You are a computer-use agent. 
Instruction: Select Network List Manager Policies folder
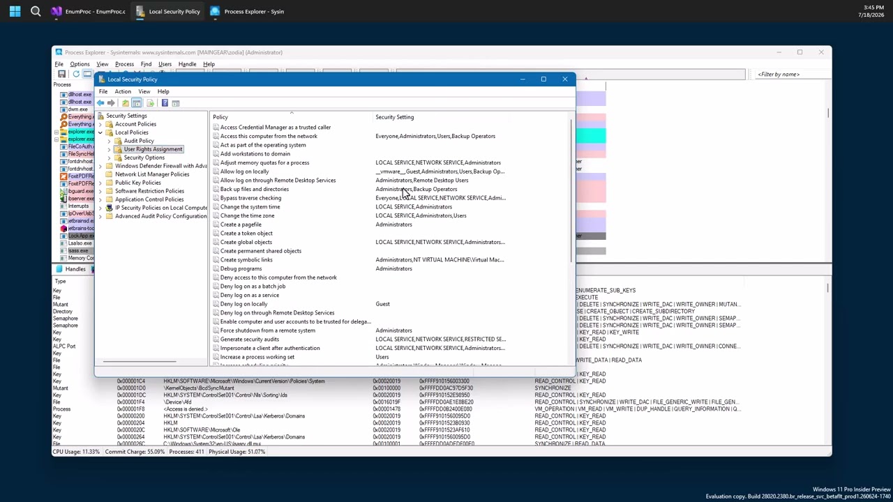(152, 174)
